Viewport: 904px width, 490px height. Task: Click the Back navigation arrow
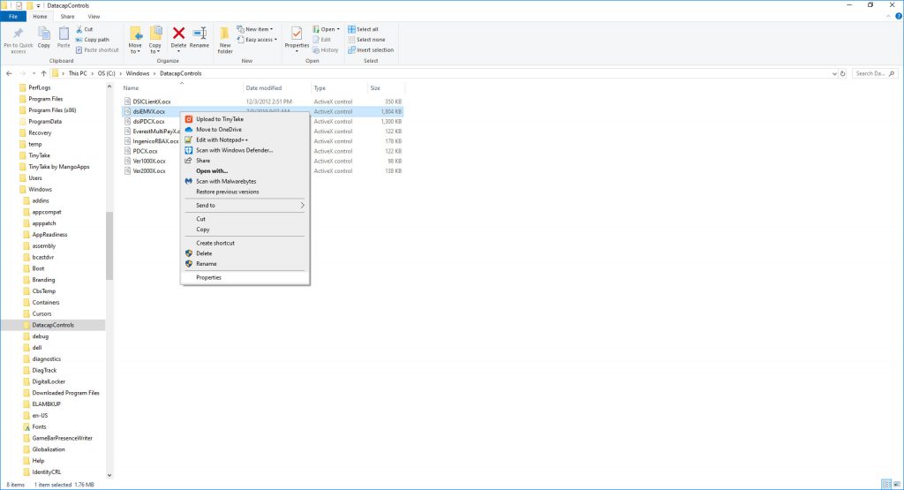point(9,74)
